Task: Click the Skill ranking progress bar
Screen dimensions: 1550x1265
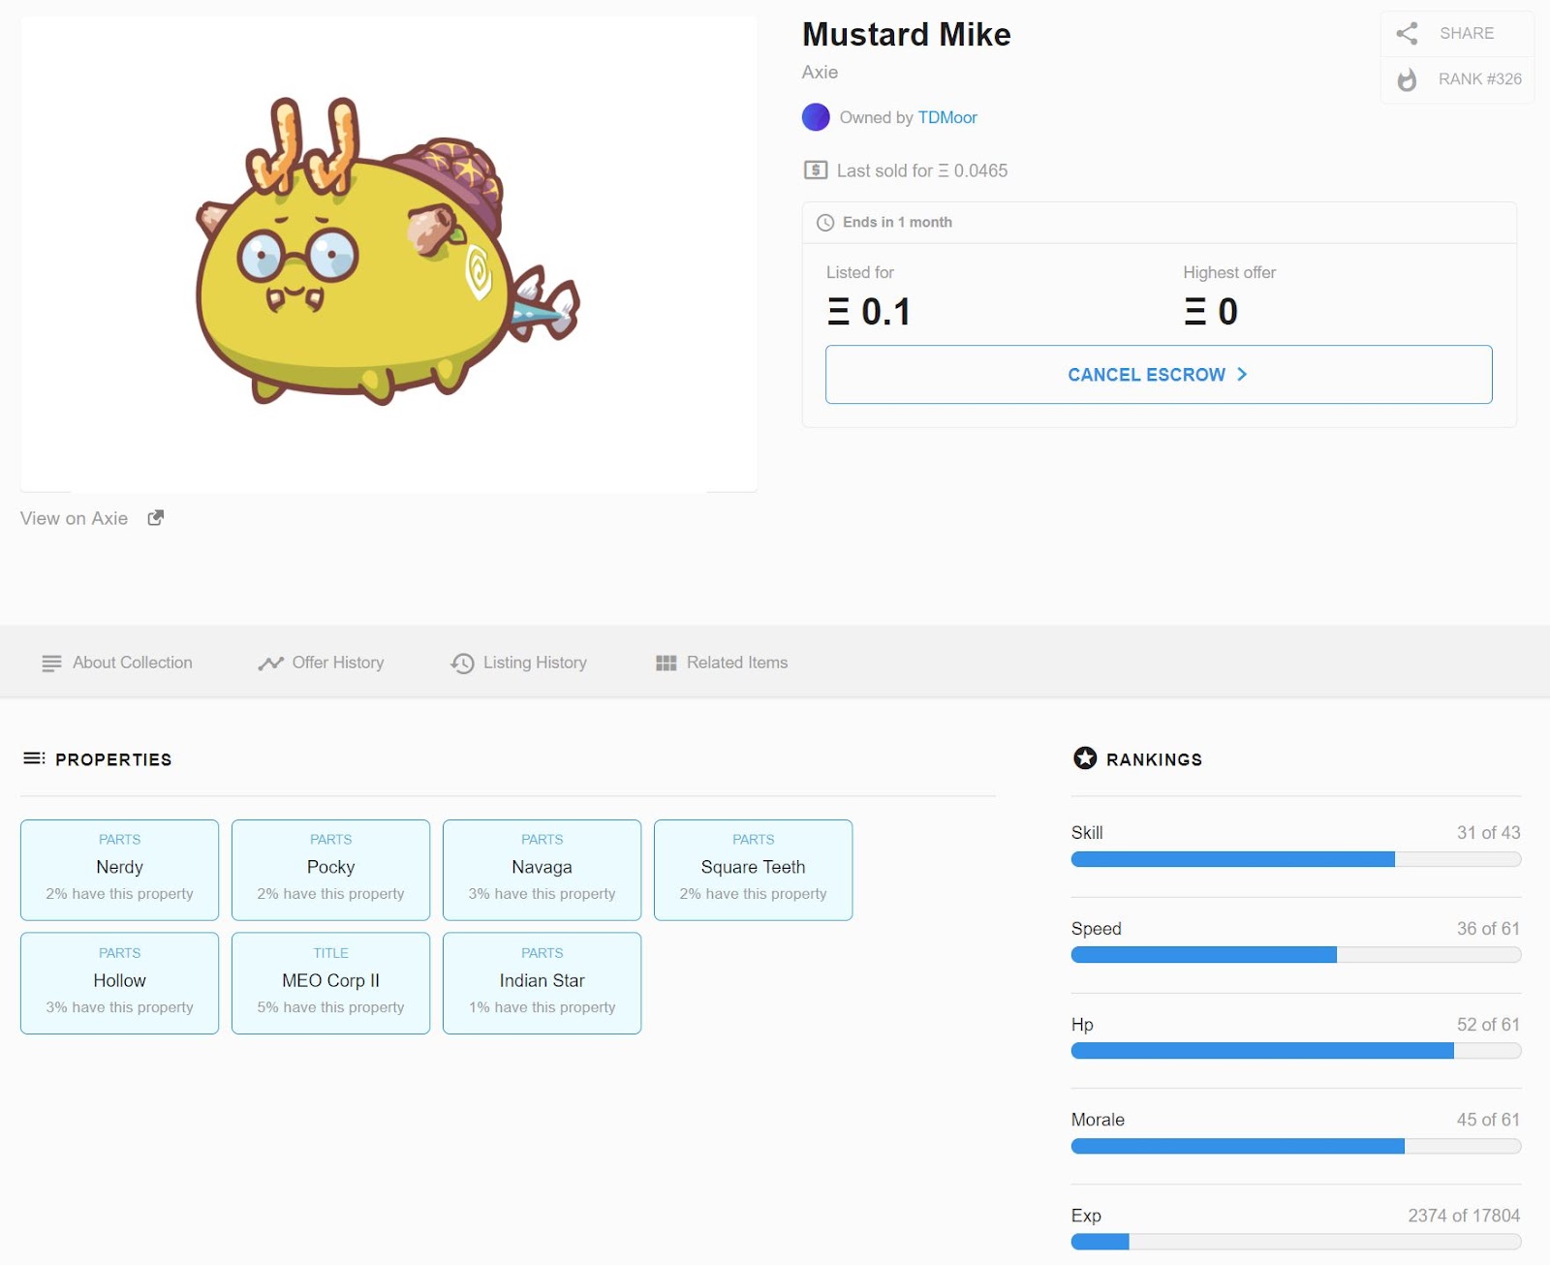Action: coord(1296,859)
